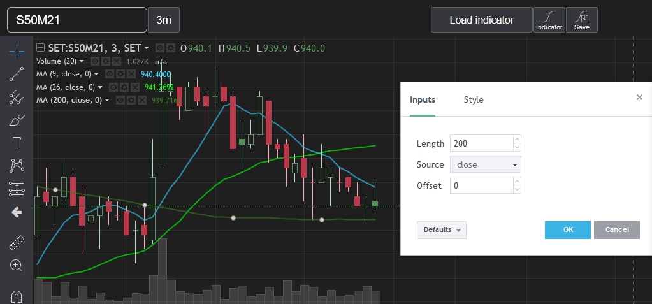This screenshot has height=304, width=652.
Task: Select the pitchfork drawing tool
Action: point(17,96)
